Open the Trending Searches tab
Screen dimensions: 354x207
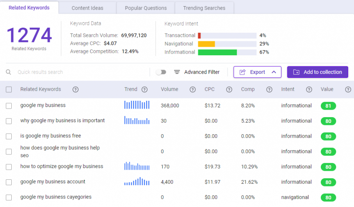204,8
